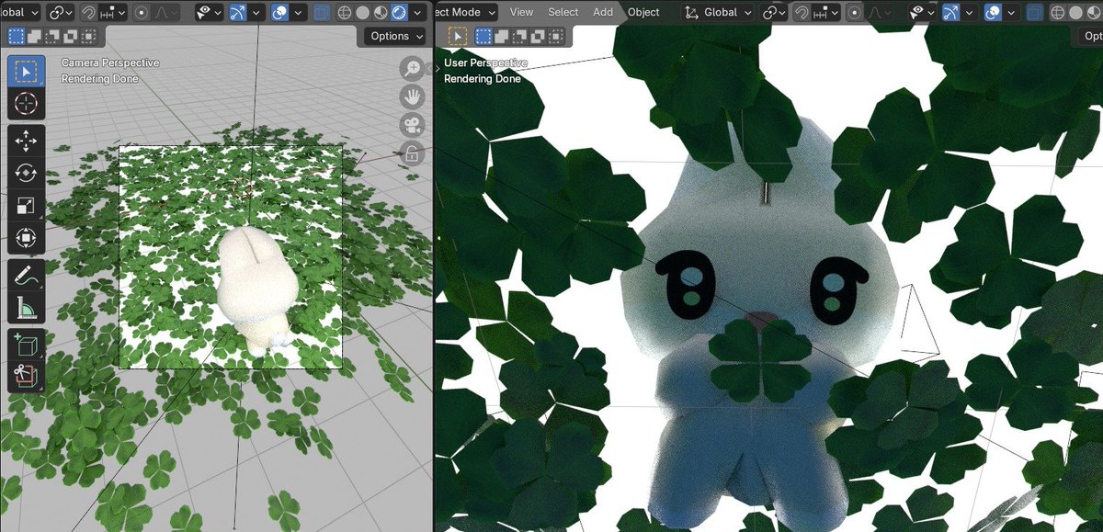Switch left viewport to rendered shading
Image resolution: width=1103 pixels, height=532 pixels.
pyautogui.click(x=399, y=12)
